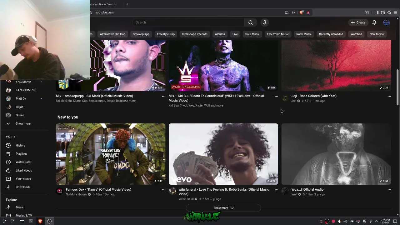The image size is (400, 225).
Task: Open notifications bell
Action: (374, 22)
